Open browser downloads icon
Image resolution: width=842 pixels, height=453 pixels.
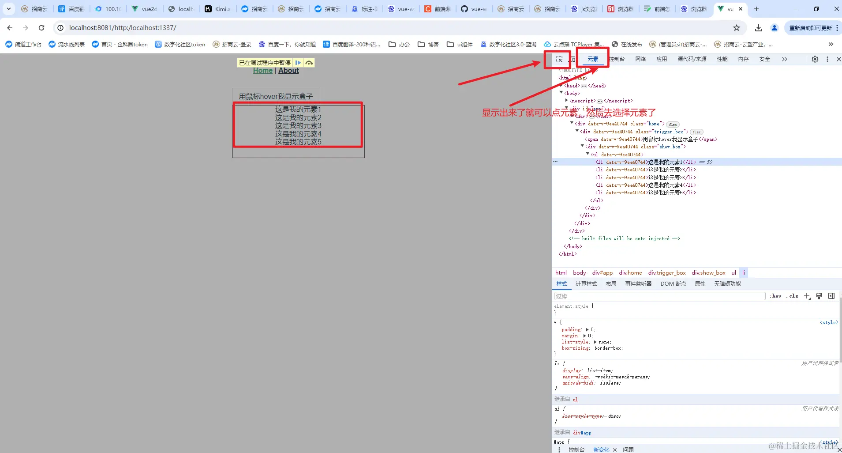point(759,28)
